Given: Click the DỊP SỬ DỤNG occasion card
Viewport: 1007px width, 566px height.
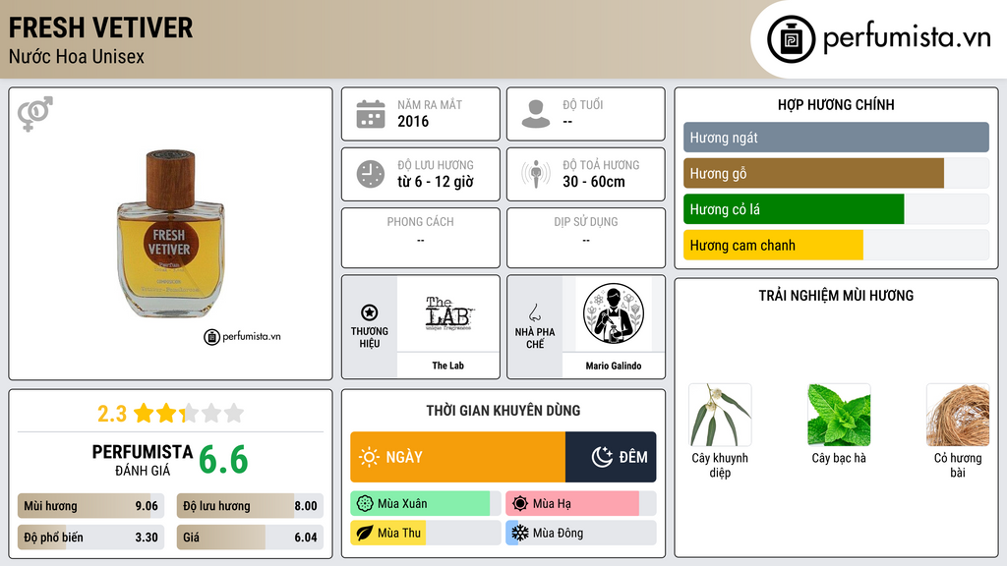Looking at the screenshot, I should point(586,238).
